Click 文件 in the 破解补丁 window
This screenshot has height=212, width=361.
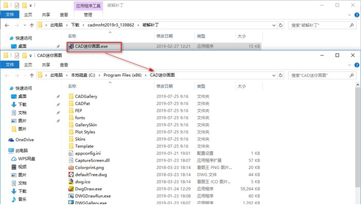click(10, 14)
